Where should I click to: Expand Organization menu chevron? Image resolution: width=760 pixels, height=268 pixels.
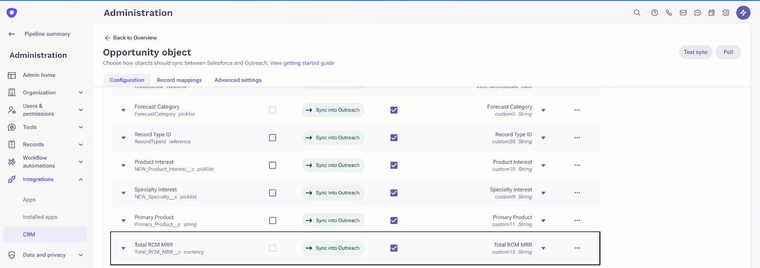coord(81,93)
